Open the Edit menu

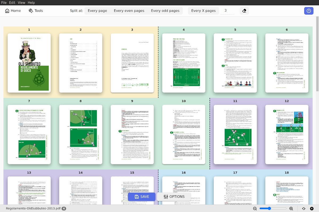click(12, 3)
